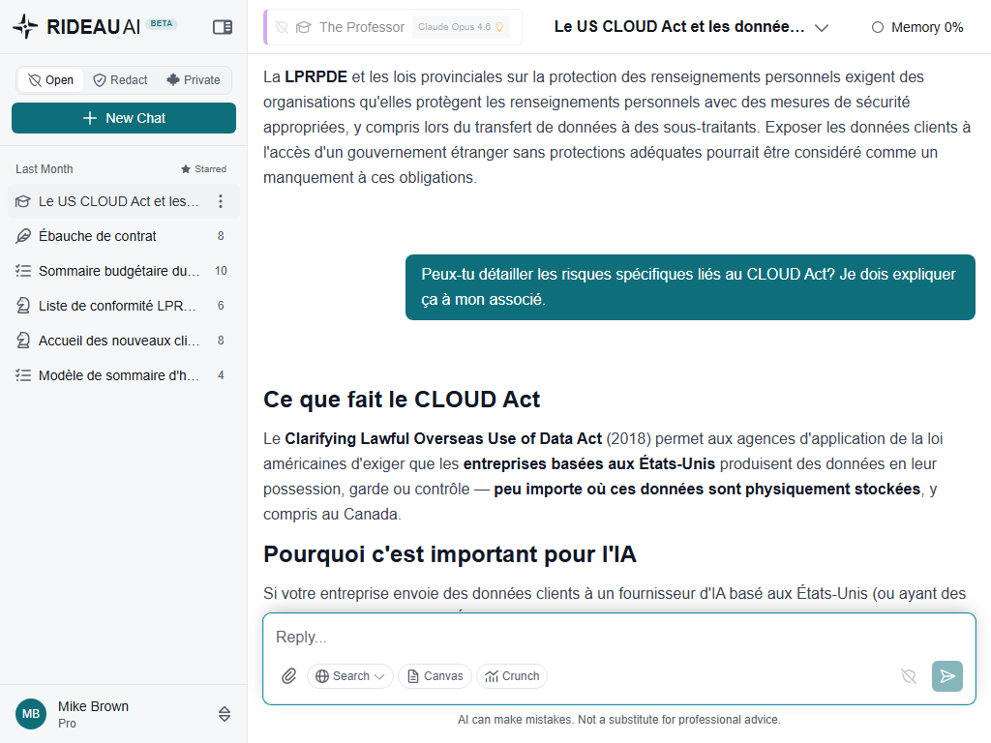Click checklist icon beside Modèle de sommaire

click(x=23, y=375)
